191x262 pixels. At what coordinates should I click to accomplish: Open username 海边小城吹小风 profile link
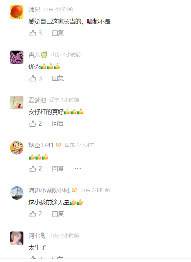click(49, 191)
